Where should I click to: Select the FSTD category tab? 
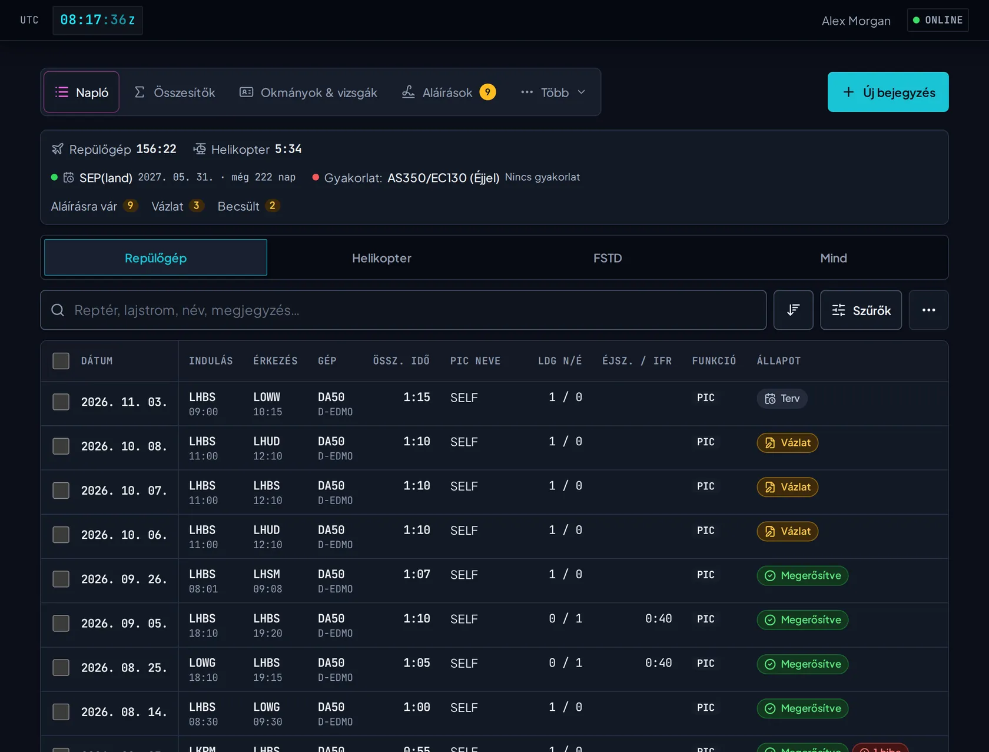[608, 257]
